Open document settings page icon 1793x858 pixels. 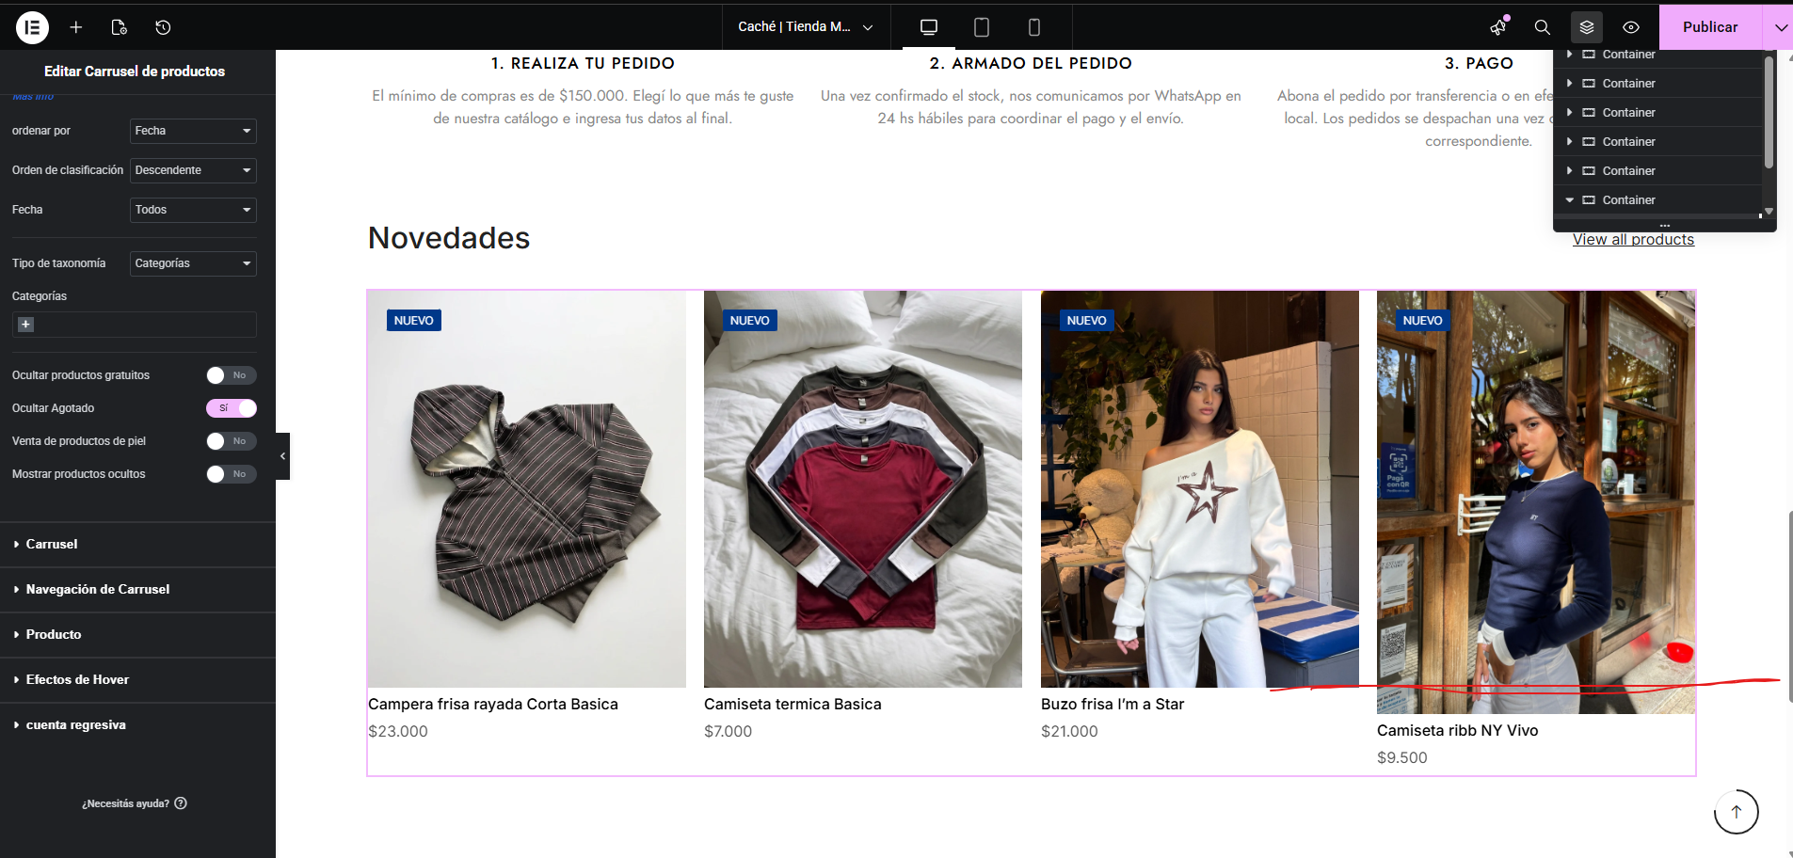pyautogui.click(x=120, y=27)
